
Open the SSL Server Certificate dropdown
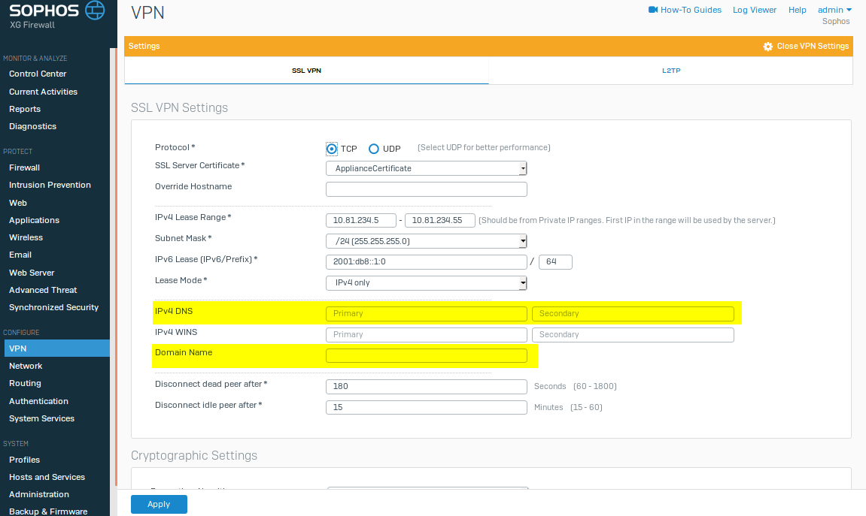(427, 168)
